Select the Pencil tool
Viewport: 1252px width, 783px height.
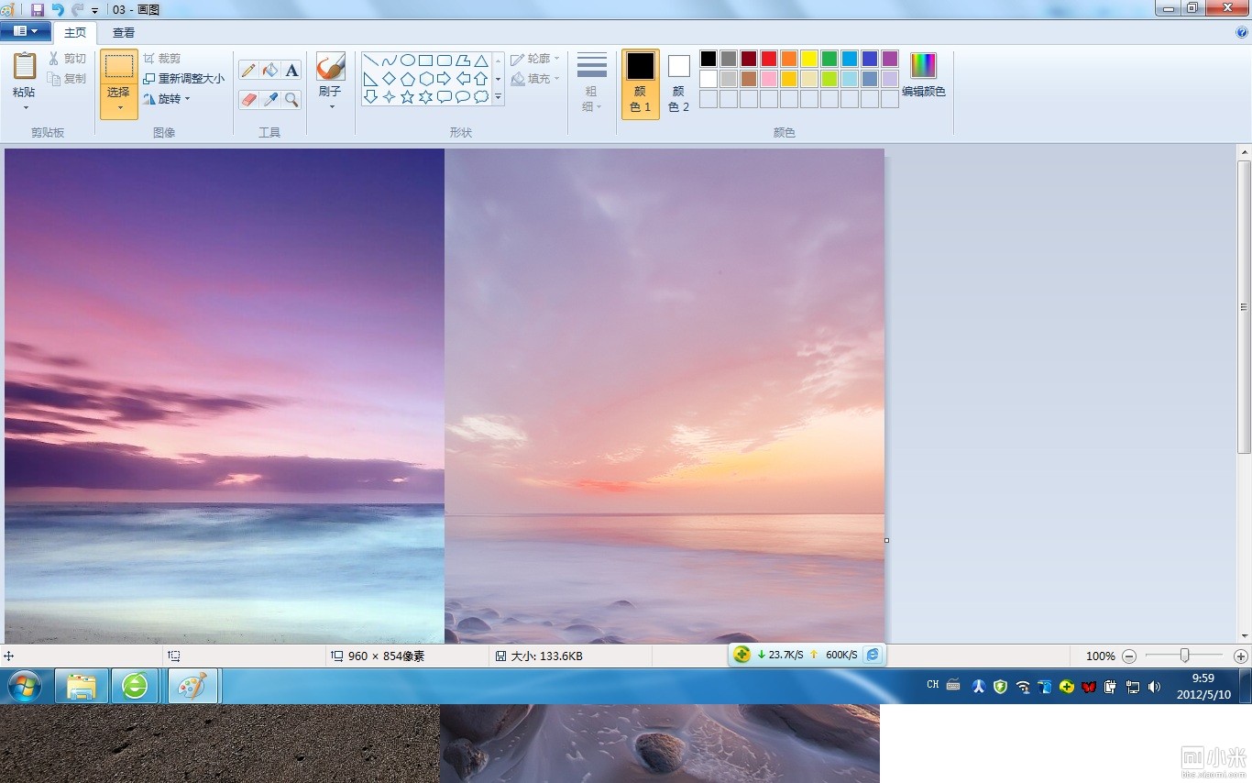pos(248,71)
